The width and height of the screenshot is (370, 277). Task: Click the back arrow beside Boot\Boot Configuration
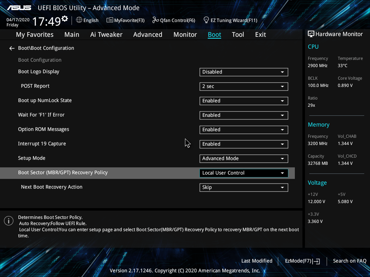pos(12,48)
